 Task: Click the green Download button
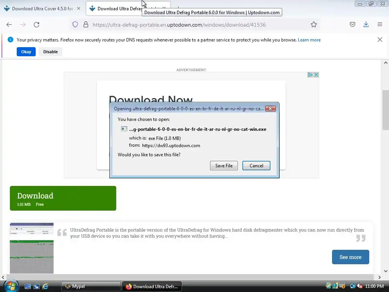63,198
